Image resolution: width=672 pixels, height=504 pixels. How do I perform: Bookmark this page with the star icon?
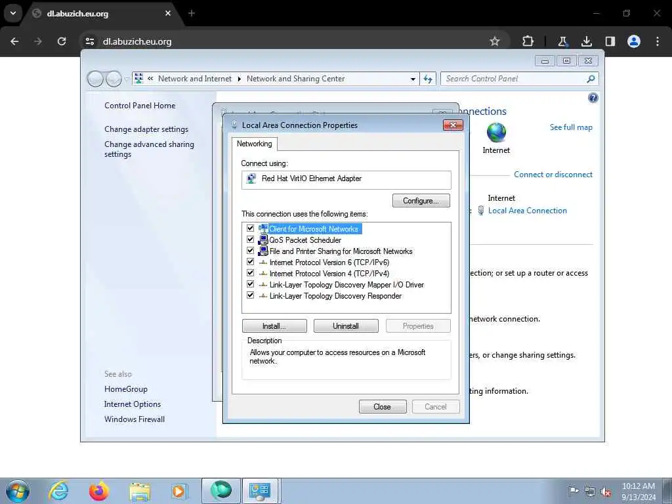495,41
